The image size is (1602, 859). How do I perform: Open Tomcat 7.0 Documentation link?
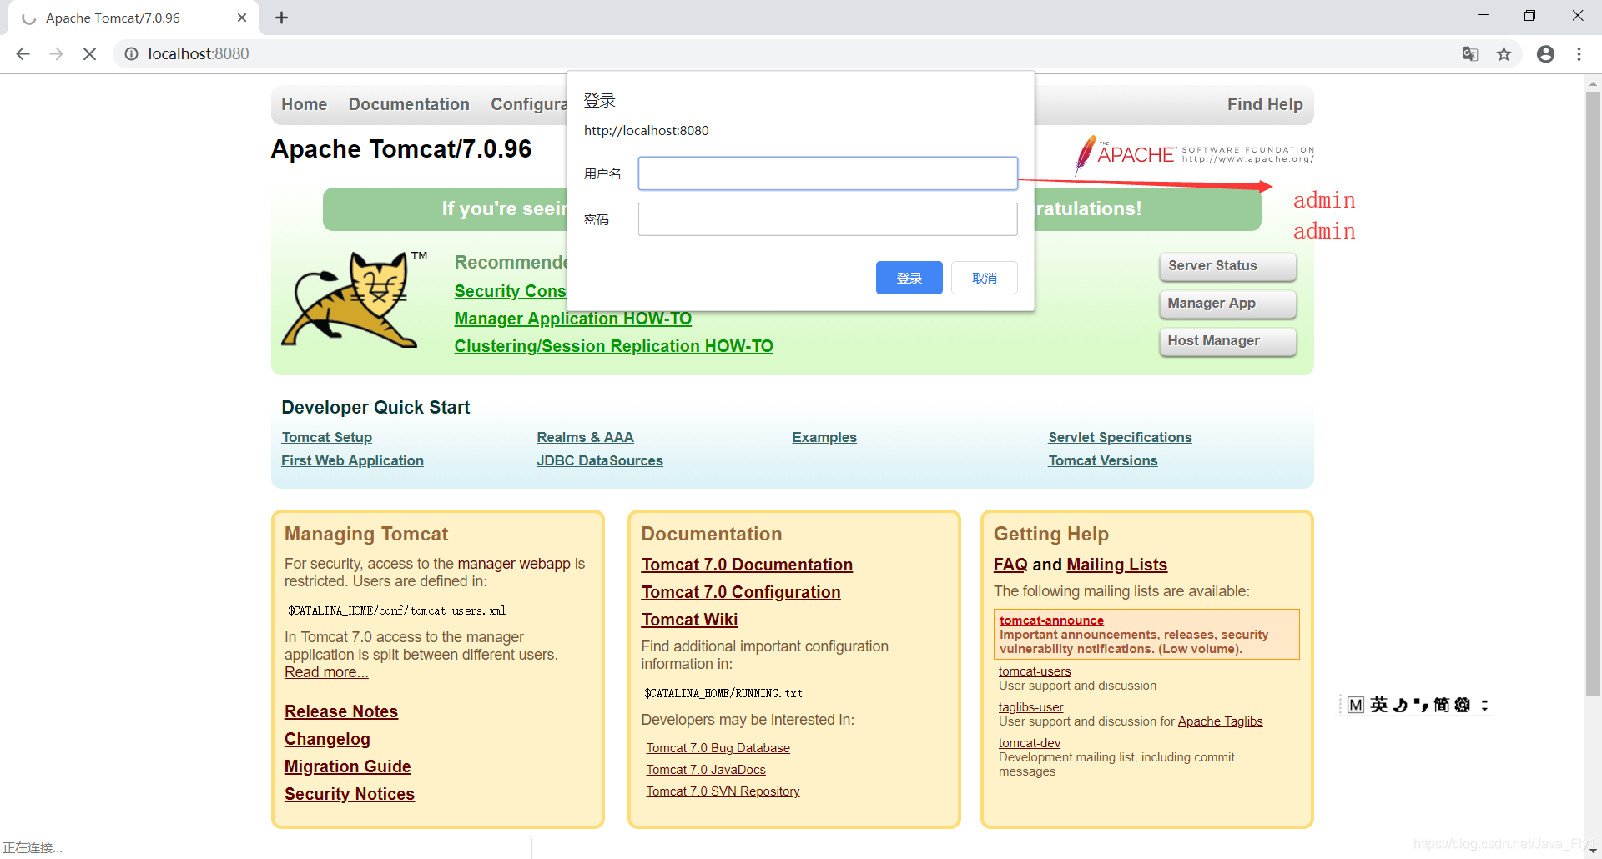coord(747,565)
